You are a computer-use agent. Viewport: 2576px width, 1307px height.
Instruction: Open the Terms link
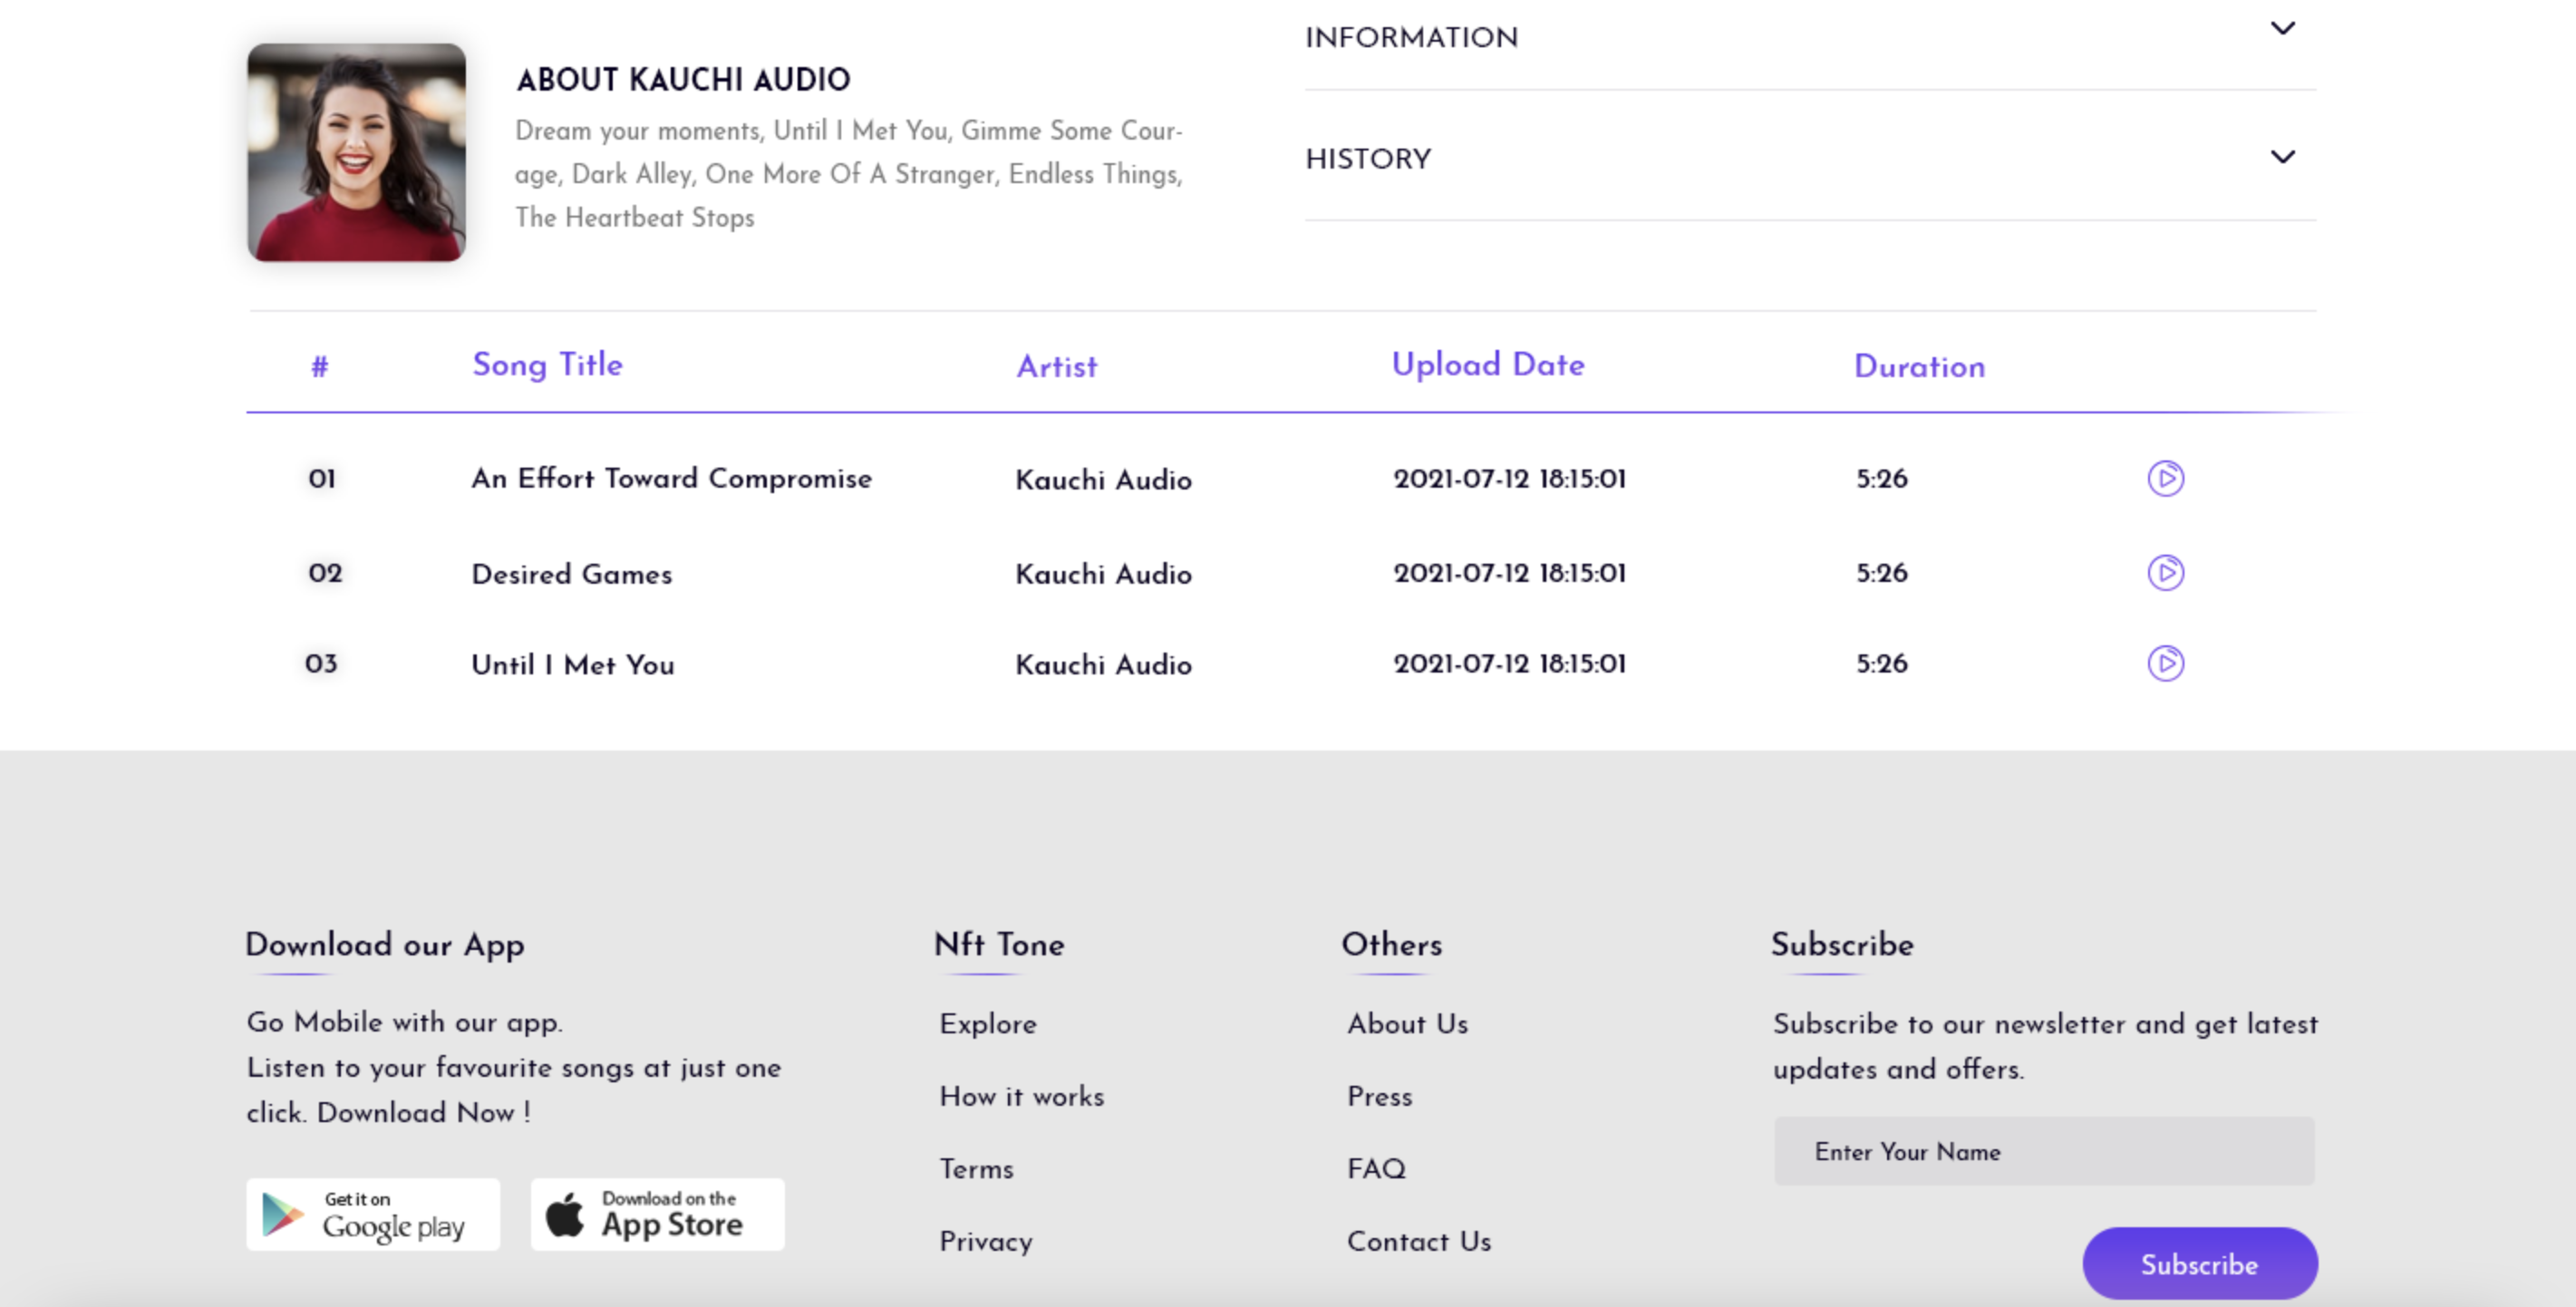(x=976, y=1169)
